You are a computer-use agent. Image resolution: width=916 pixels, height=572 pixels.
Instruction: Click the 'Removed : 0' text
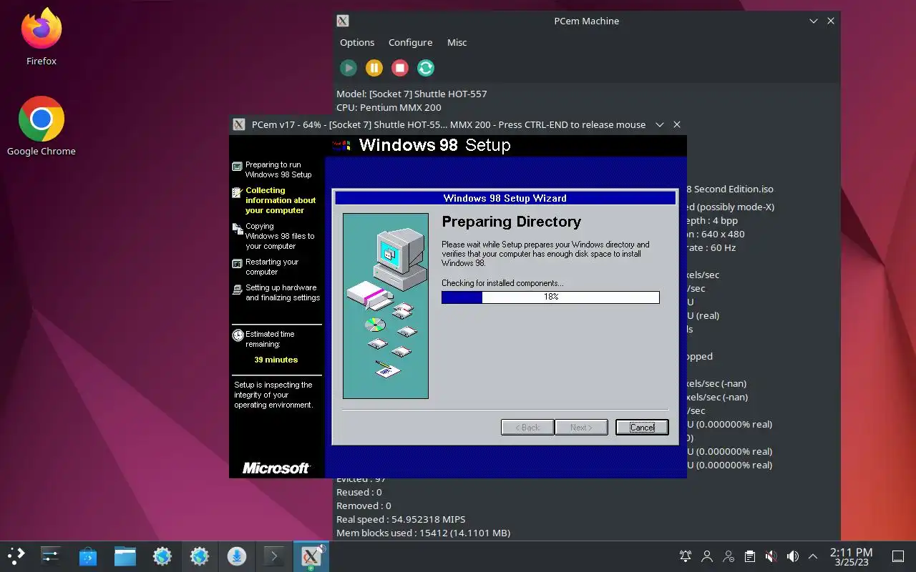tap(364, 506)
